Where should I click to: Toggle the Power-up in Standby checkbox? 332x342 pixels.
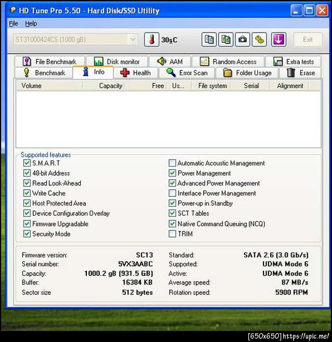click(x=172, y=203)
